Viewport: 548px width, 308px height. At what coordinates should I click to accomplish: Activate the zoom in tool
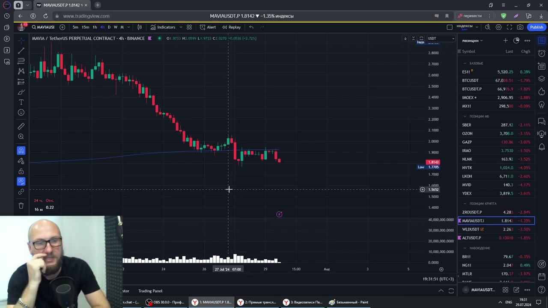click(x=21, y=136)
